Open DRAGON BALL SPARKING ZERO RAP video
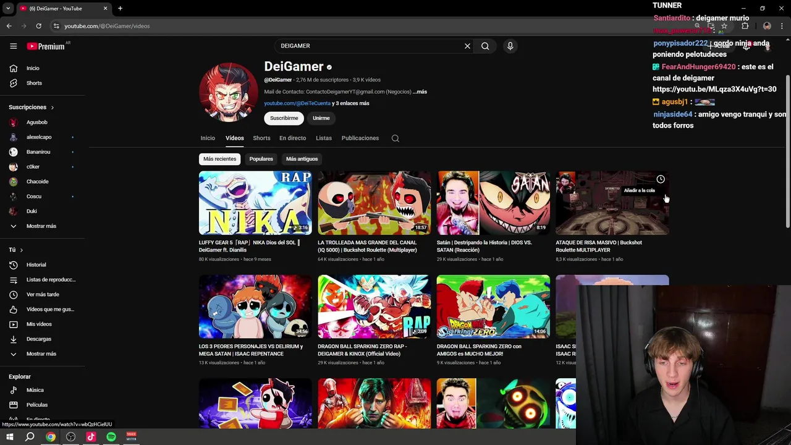The image size is (791, 445). tap(374, 307)
